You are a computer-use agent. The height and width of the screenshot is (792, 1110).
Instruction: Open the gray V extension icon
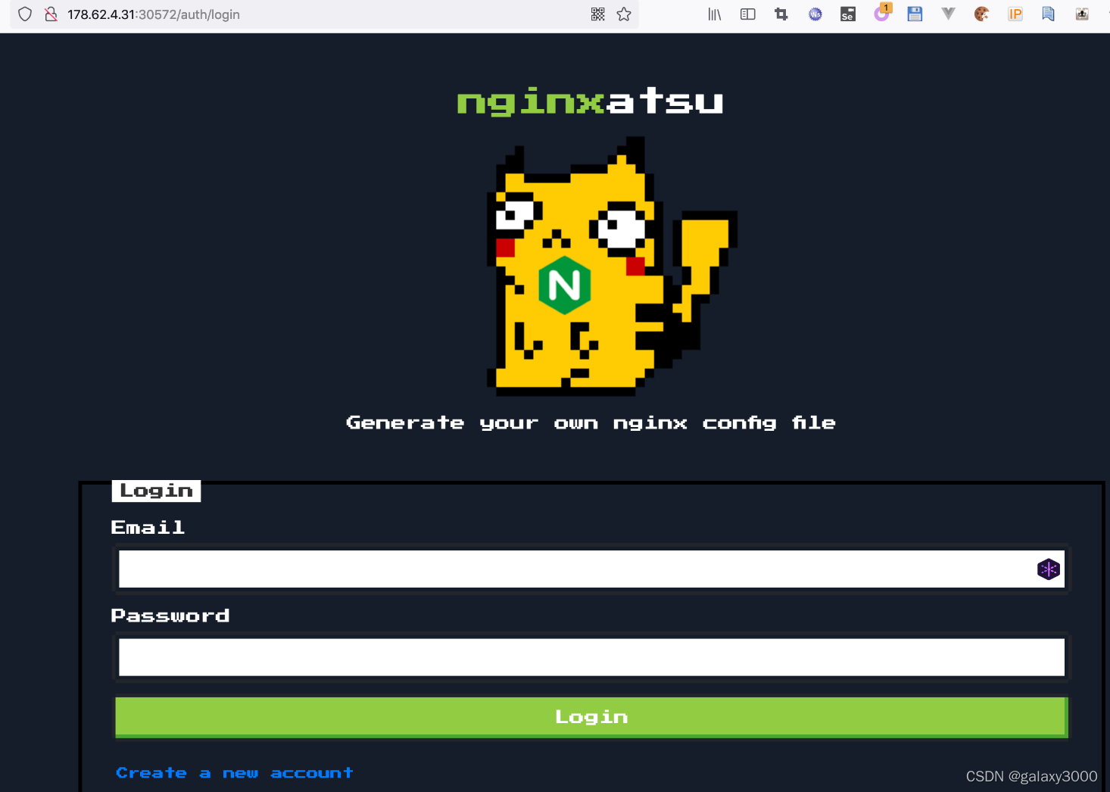[948, 14]
